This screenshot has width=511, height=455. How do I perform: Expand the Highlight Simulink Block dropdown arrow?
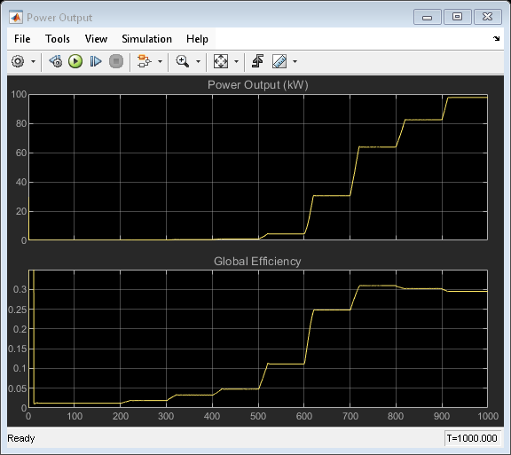160,61
